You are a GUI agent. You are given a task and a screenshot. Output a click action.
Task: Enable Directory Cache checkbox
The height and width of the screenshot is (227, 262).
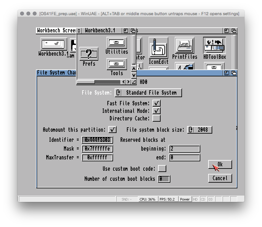[x=157, y=118]
